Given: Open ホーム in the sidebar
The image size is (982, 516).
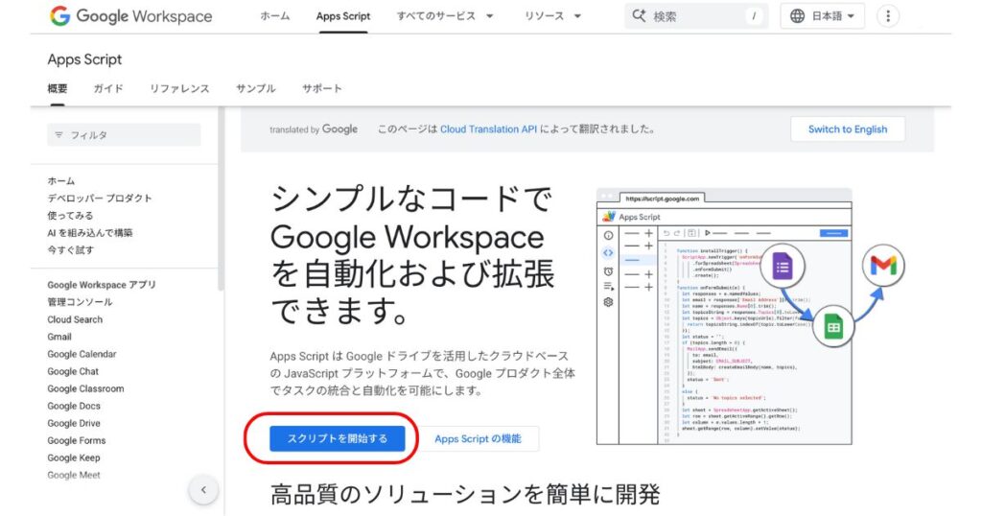Looking at the screenshot, I should tap(60, 181).
